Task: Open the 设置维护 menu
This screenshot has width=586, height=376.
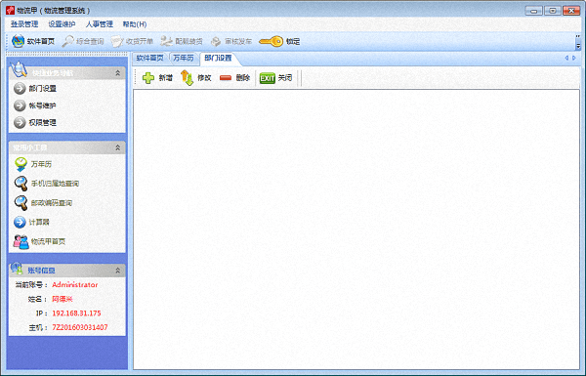Action: (62, 24)
